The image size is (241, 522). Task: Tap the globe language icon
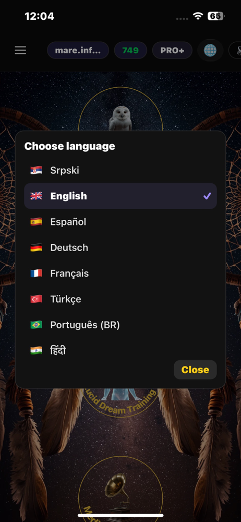point(210,50)
